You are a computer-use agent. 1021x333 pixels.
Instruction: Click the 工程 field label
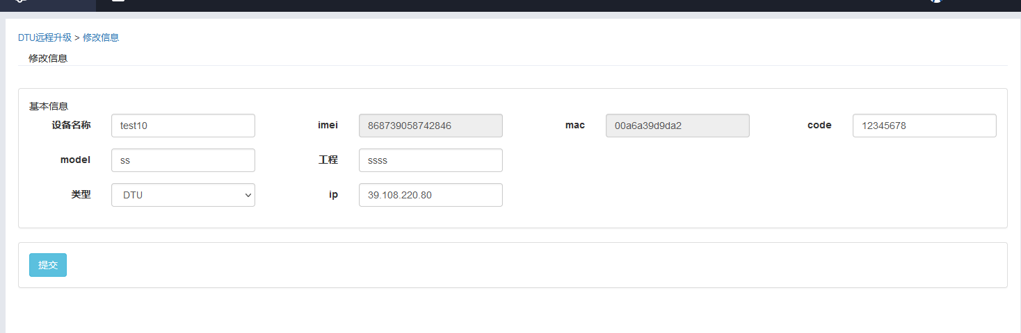[x=328, y=160]
